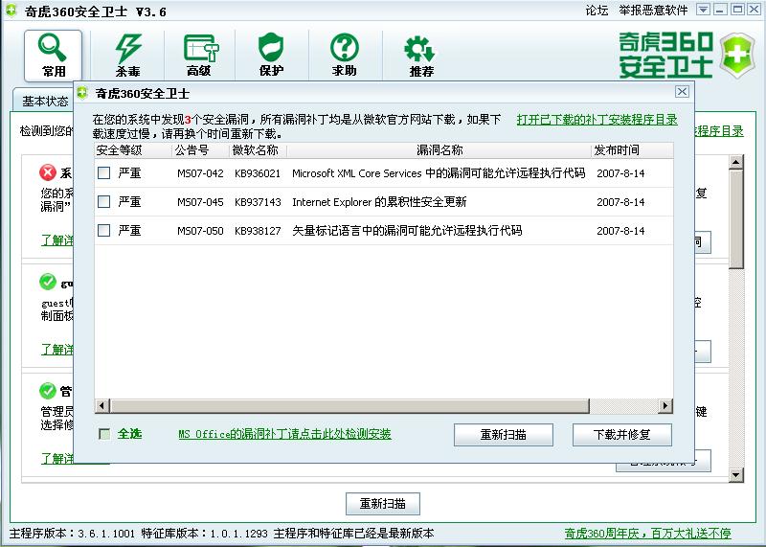Switch to the 基本状态 tab
Screen dimensions: 766x547
45,102
